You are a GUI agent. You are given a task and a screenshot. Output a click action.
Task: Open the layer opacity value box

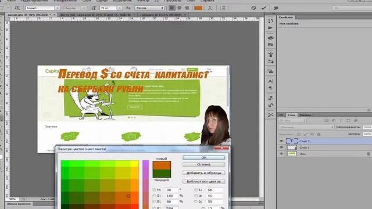367,127
